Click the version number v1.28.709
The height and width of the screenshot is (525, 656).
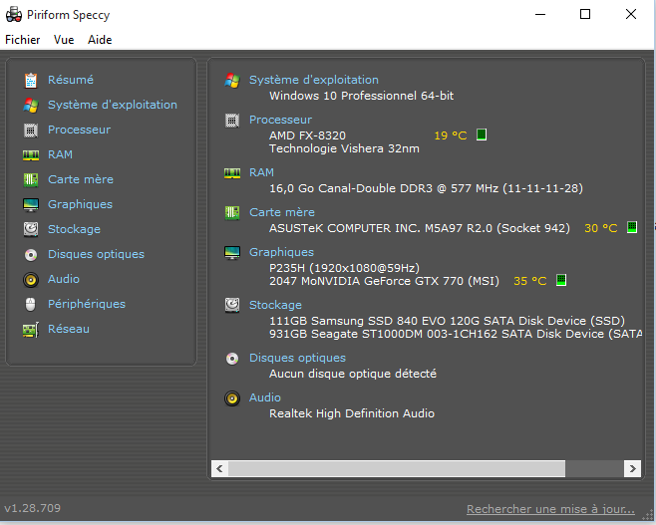coord(33,508)
